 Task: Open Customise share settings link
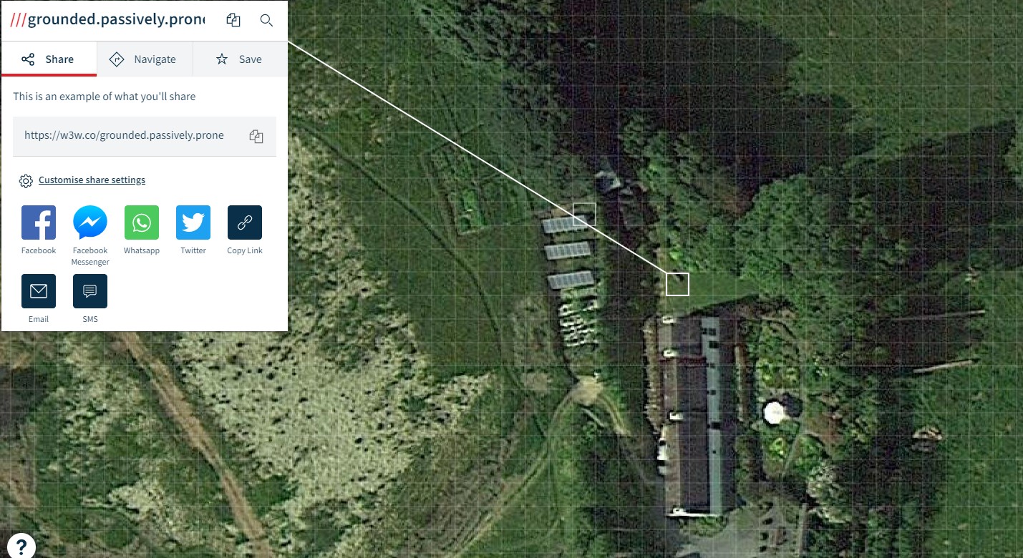pos(92,180)
